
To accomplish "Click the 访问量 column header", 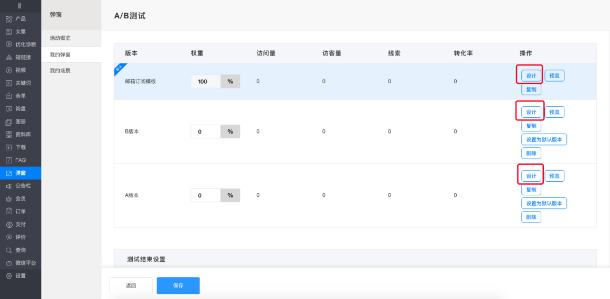I will 266,53.
